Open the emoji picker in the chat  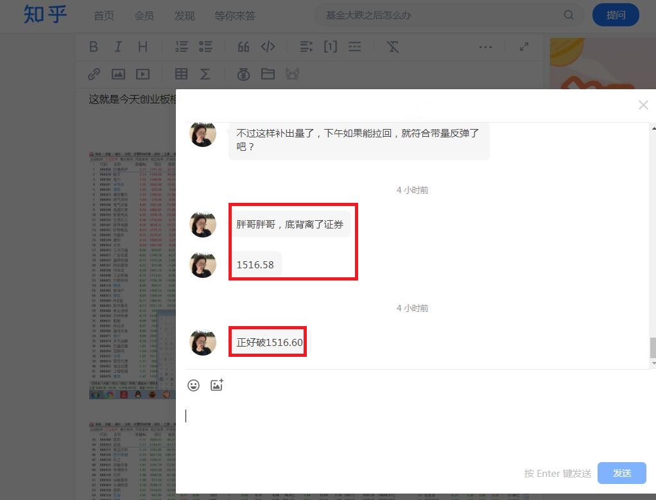click(194, 385)
